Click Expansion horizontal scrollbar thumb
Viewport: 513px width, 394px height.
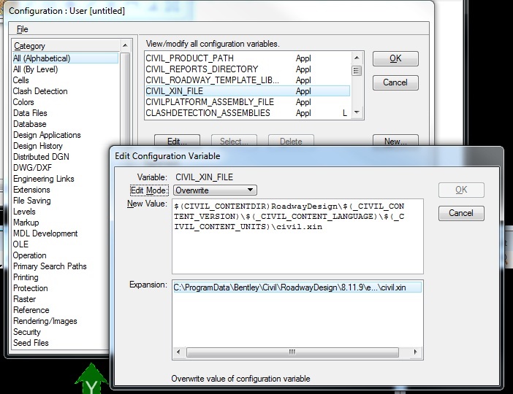(292, 352)
